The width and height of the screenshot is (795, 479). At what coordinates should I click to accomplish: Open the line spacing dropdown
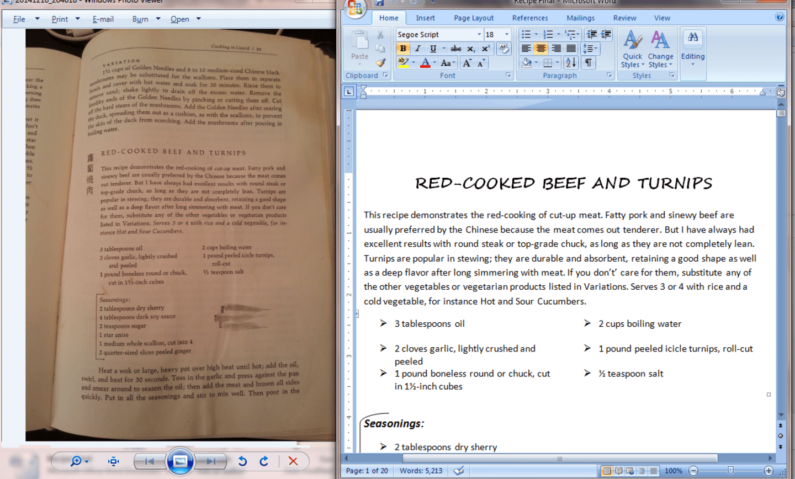(591, 49)
